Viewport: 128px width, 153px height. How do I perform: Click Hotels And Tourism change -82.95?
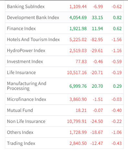point(97,39)
